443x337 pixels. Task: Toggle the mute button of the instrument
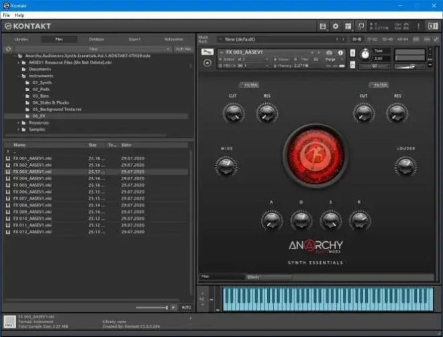[x=352, y=65]
